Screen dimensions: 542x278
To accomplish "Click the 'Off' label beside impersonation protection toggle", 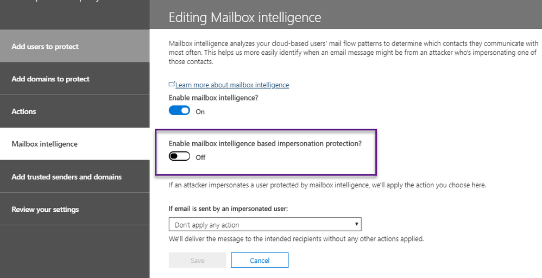I will click(x=200, y=157).
